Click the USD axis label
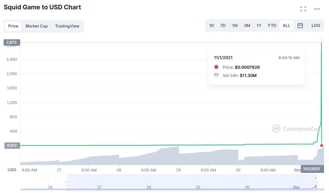The width and height of the screenshot is (329, 193). [x=12, y=170]
